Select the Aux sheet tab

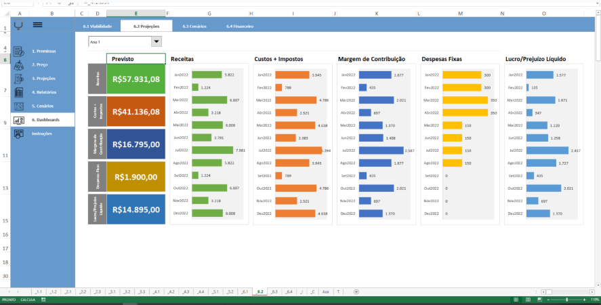(x=325, y=291)
